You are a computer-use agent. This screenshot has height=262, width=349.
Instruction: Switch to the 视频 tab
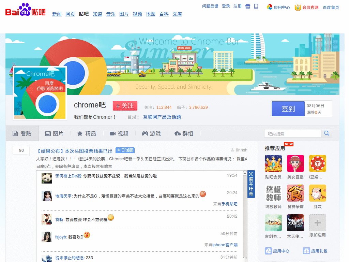coord(119,133)
